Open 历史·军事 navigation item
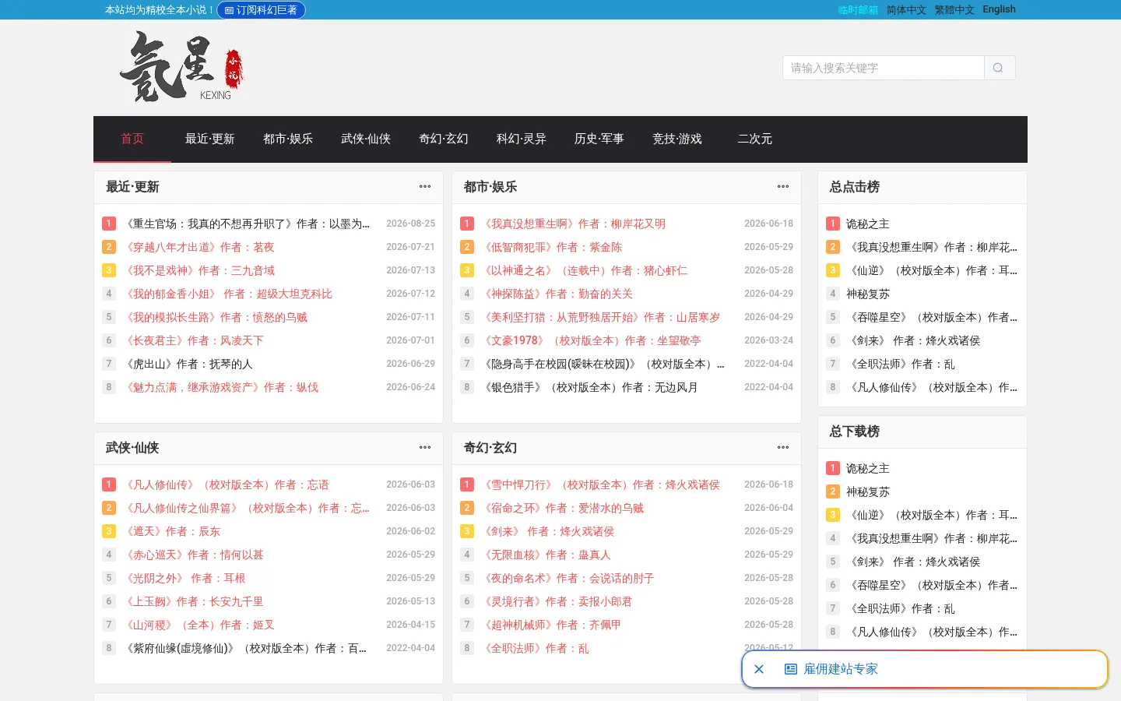This screenshot has width=1121, height=701. pos(599,139)
